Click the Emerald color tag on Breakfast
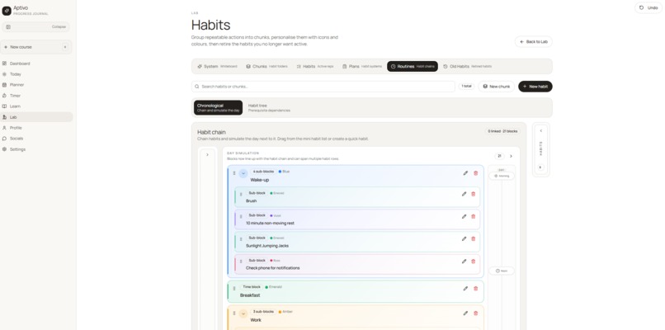Viewport: 665px width, 330px height. (274, 287)
